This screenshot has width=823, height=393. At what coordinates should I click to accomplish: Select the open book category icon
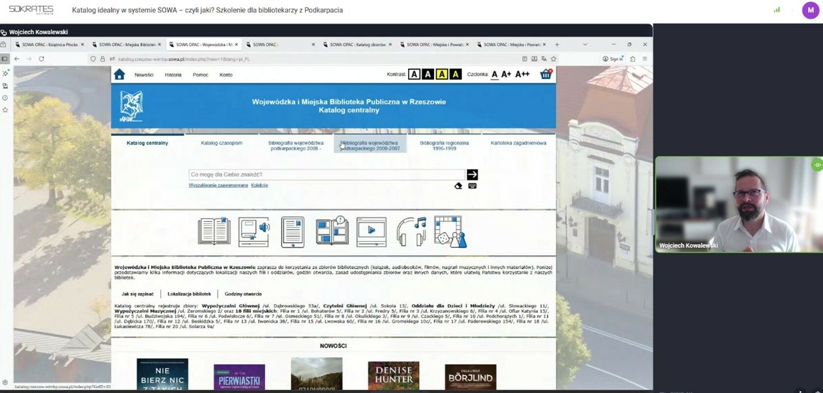[214, 231]
